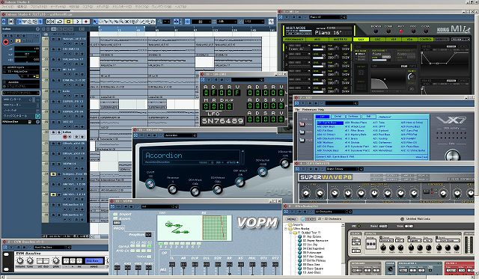
Task: Click the TL slider in VOPM operator section
Action: click(172, 265)
